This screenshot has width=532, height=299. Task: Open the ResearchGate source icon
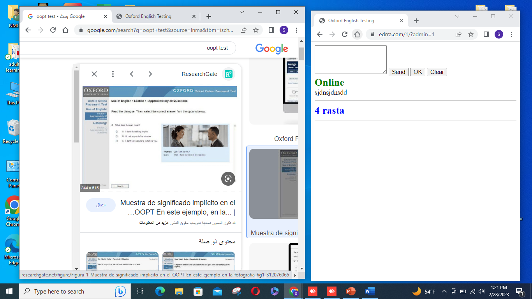coord(228,74)
